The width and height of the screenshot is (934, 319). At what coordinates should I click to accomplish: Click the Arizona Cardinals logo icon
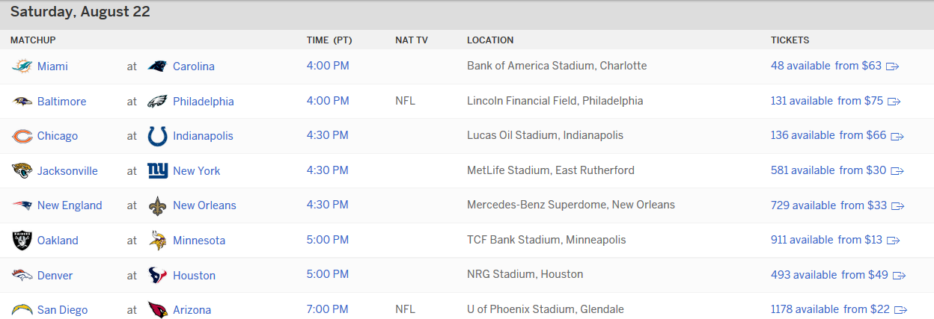tap(157, 310)
